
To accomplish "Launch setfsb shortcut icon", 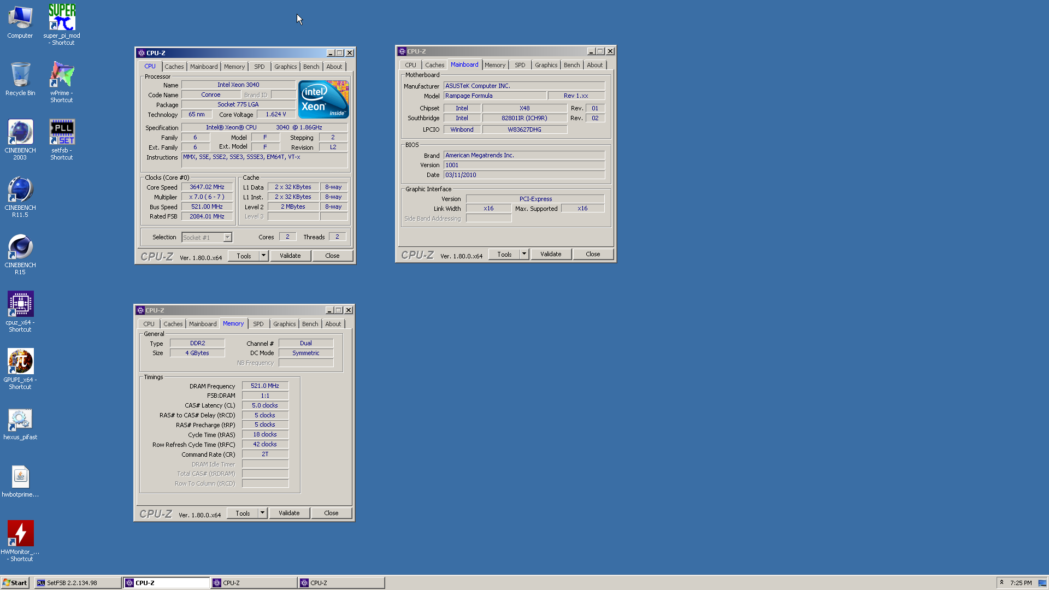I will (x=62, y=140).
